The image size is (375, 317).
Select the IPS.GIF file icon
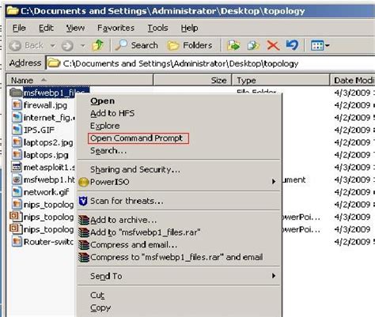pos(17,130)
